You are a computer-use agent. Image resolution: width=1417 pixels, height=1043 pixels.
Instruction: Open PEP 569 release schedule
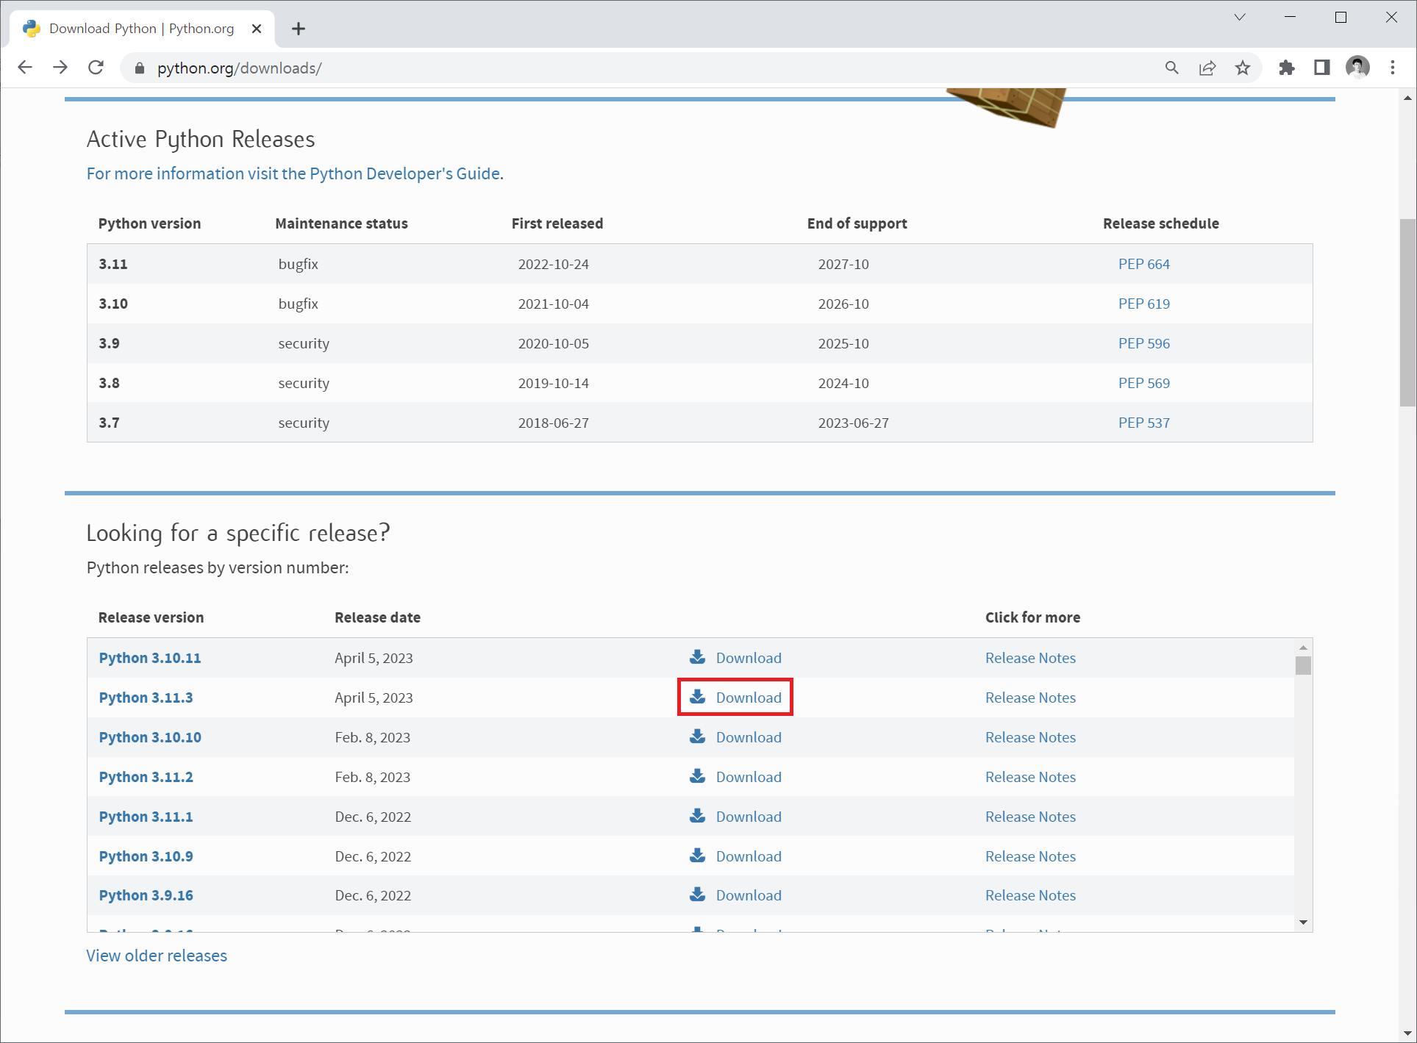[1143, 383]
